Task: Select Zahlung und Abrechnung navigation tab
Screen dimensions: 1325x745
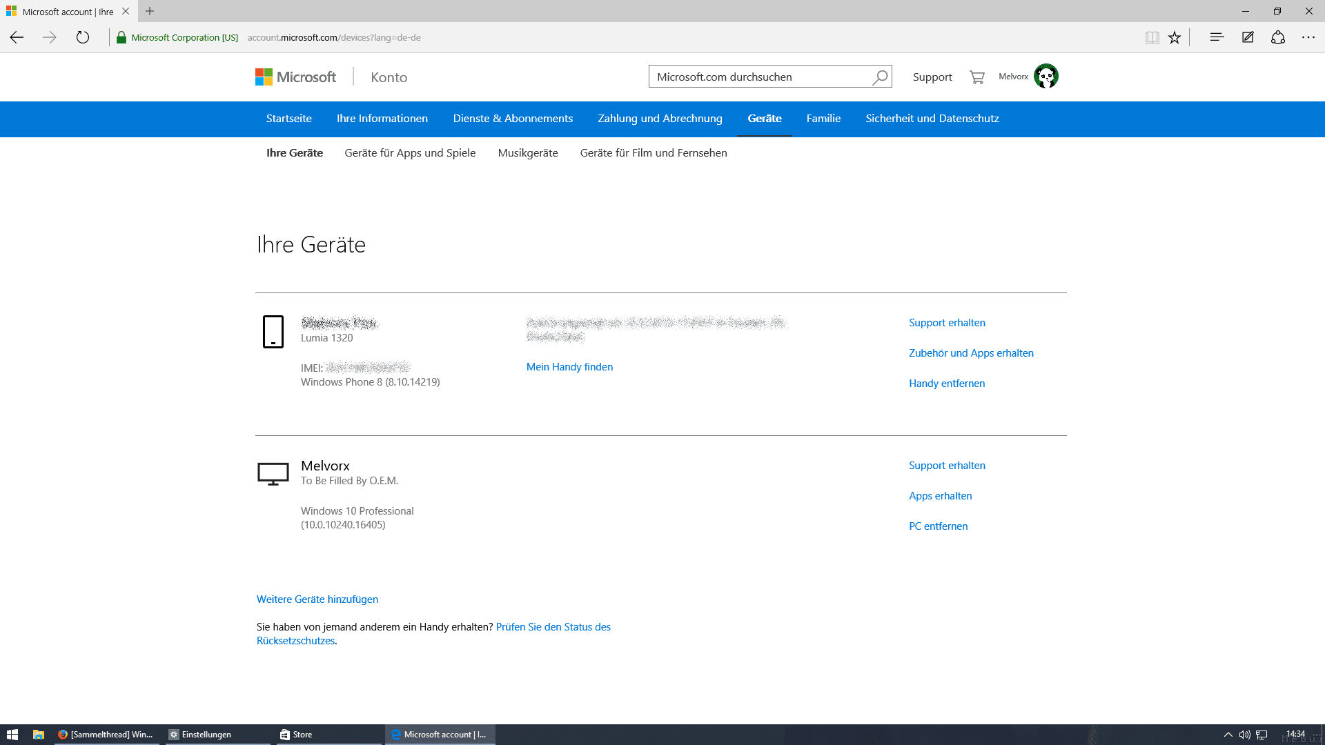Action: pyautogui.click(x=660, y=119)
